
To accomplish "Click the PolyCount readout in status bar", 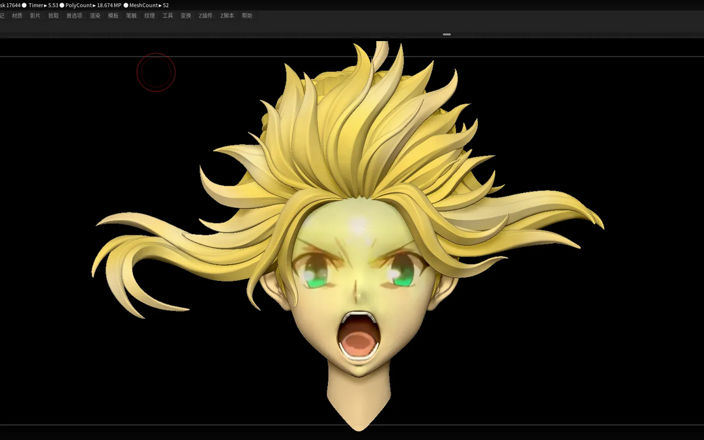I will 93,5.
